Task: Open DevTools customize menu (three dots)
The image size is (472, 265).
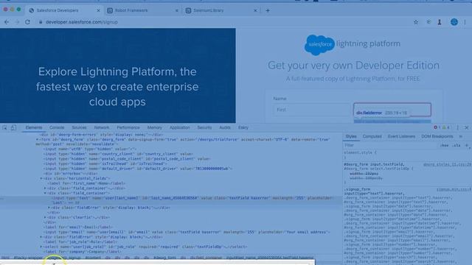Action: point(457,127)
